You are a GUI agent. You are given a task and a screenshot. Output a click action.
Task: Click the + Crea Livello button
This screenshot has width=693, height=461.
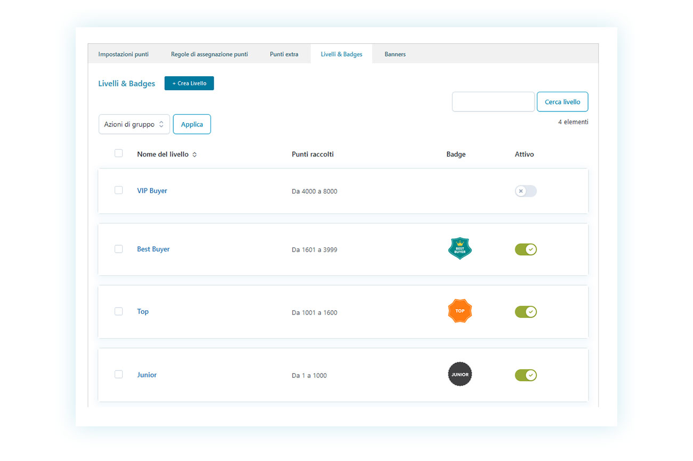coord(189,83)
